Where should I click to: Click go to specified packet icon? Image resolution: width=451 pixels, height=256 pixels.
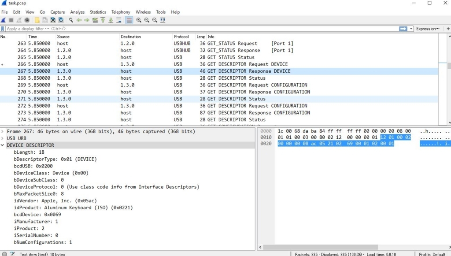click(x=95, y=20)
